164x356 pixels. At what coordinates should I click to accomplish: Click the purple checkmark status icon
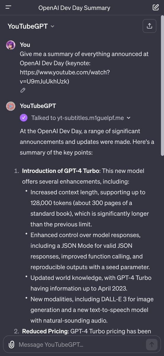[x=24, y=118]
